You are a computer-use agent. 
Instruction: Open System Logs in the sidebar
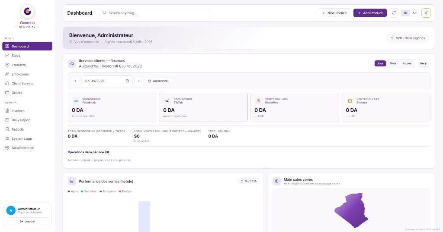27,138
